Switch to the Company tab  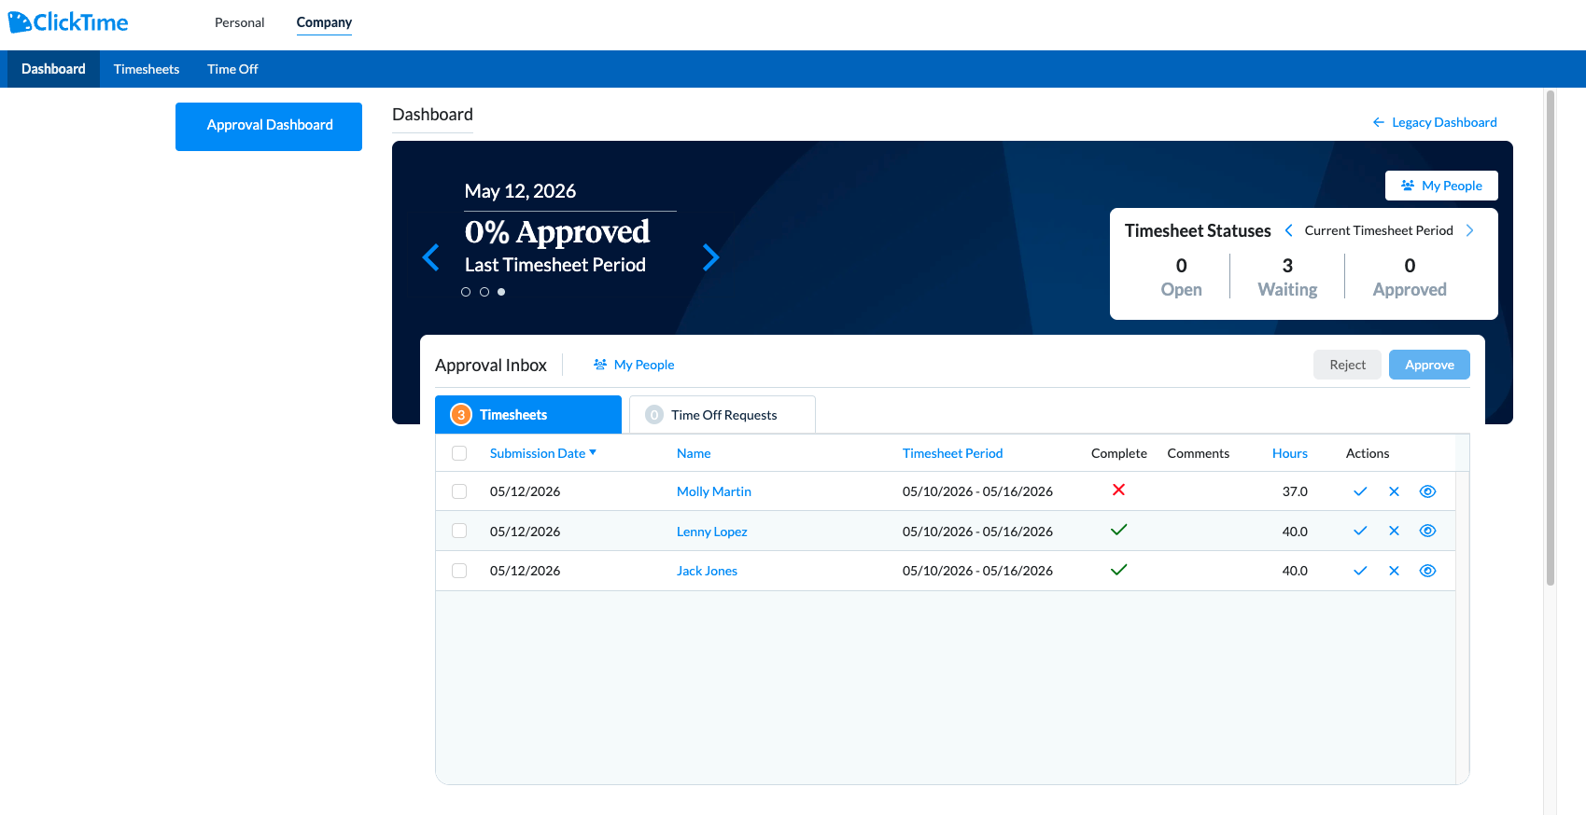(x=324, y=22)
